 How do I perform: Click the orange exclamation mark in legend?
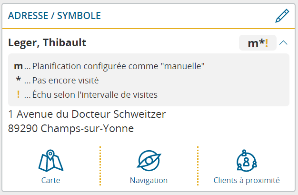[x=18, y=94]
